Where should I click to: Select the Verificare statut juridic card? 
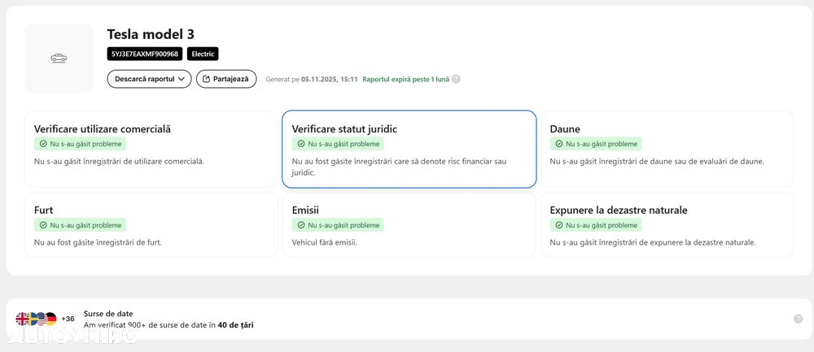[409, 149]
